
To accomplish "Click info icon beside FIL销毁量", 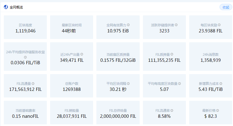I will pos(77,110).
